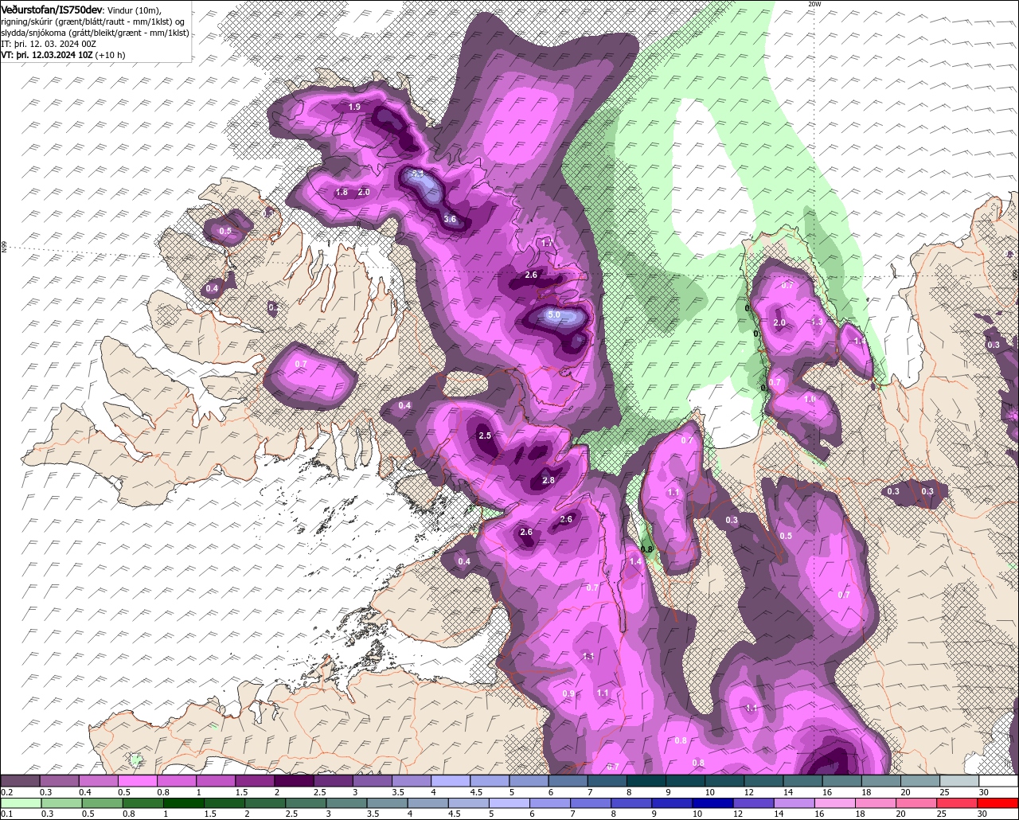The image size is (1019, 820).
Task: Select the 'slydda/snjókoma (grátt/bleikt/grænt - mm/1klst)' line
Action: [95, 33]
